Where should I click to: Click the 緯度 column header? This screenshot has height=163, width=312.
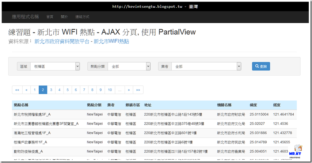coord(253,105)
